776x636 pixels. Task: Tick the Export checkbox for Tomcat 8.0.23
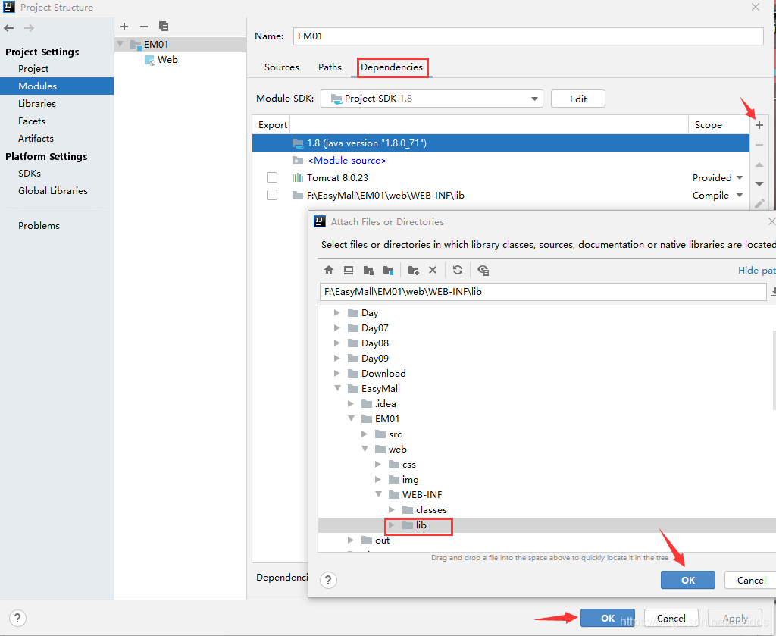(x=272, y=177)
